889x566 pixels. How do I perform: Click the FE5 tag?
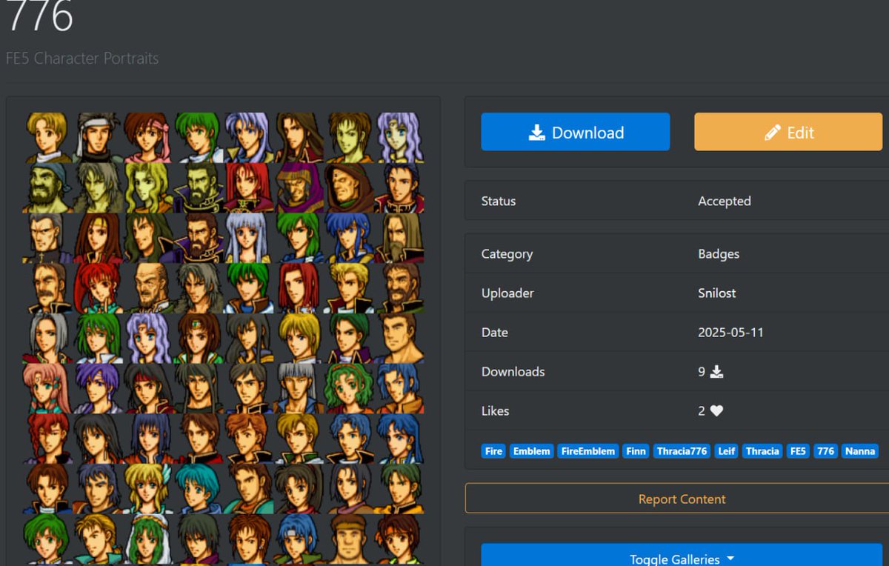[x=798, y=450]
